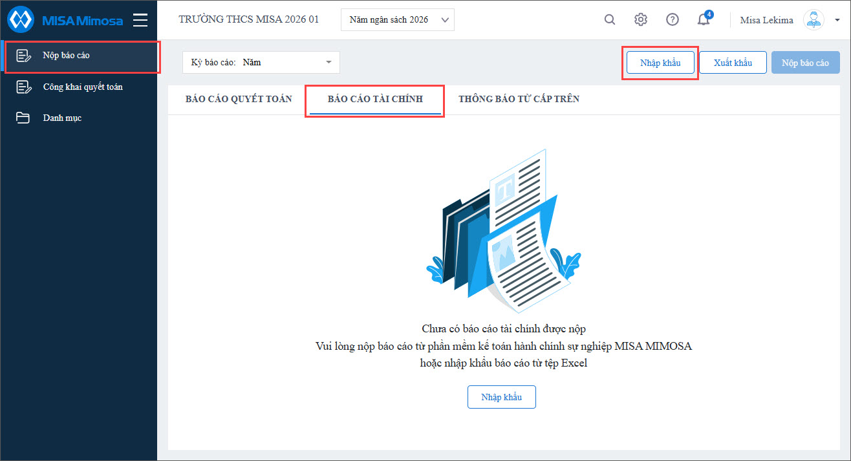Toggle the hamburger sidebar menu
The height and width of the screenshot is (461, 851).
coord(140,20)
